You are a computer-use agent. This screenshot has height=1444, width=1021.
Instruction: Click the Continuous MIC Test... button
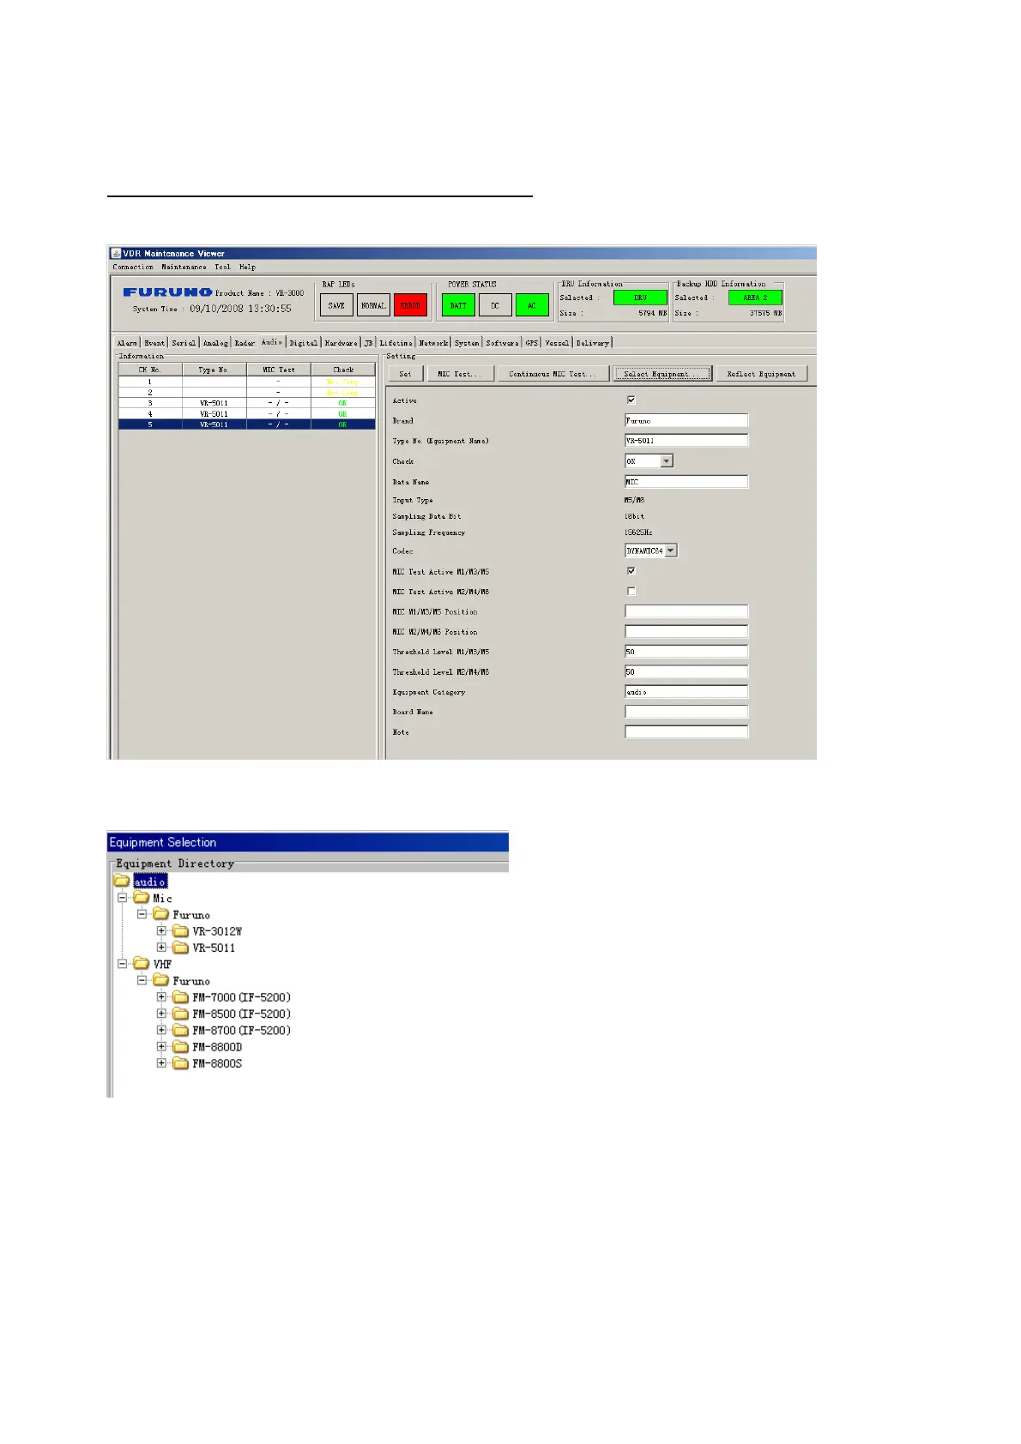[x=553, y=374]
